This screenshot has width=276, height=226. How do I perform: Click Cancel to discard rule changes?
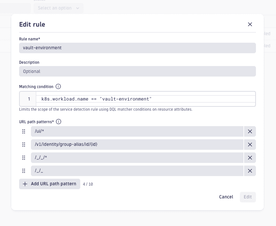226,197
